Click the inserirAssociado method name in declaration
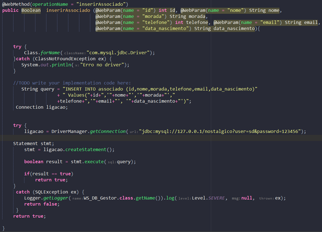The image size is (322, 232). click(x=68, y=10)
